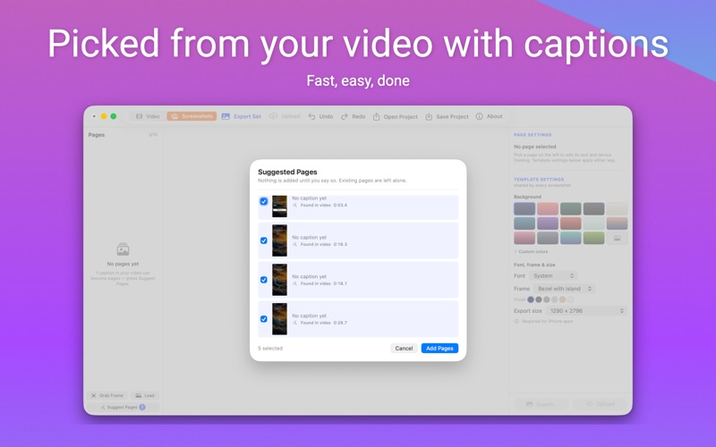The height and width of the screenshot is (447, 716).
Task: Select the pale mint background swatch
Action: 594,223
